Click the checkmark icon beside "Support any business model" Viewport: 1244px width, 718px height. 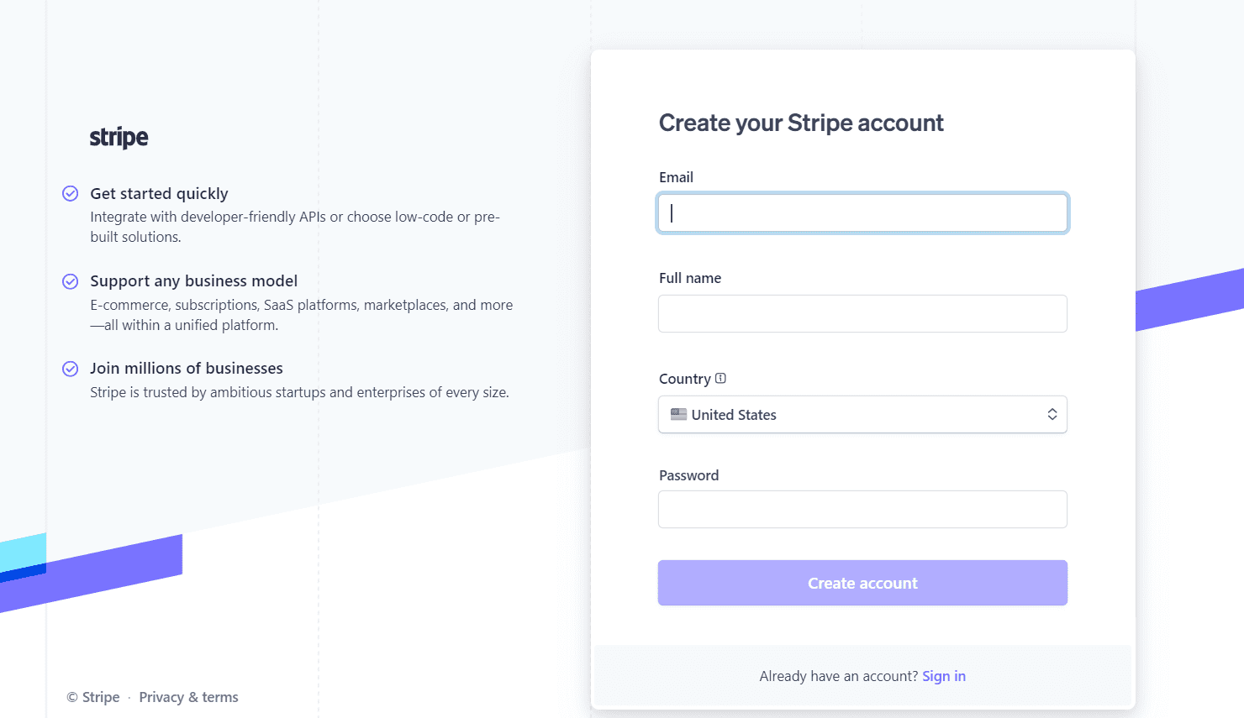click(x=70, y=280)
